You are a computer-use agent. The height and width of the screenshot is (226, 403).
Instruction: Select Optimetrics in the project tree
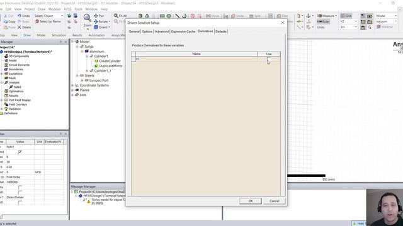coord(16,91)
